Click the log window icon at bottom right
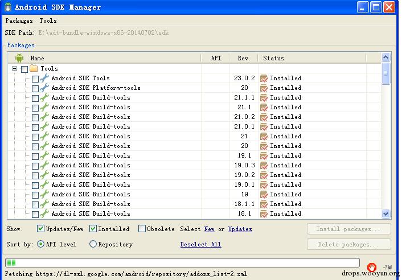 [x=388, y=267]
